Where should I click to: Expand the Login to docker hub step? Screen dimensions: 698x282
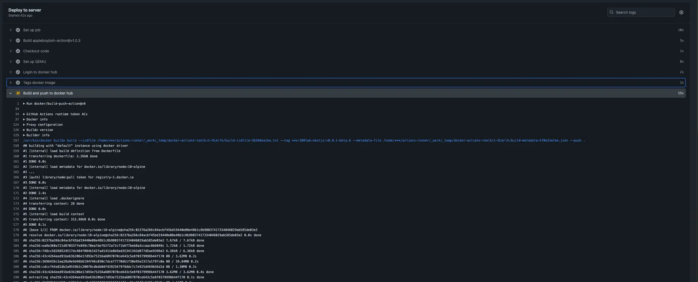point(11,72)
